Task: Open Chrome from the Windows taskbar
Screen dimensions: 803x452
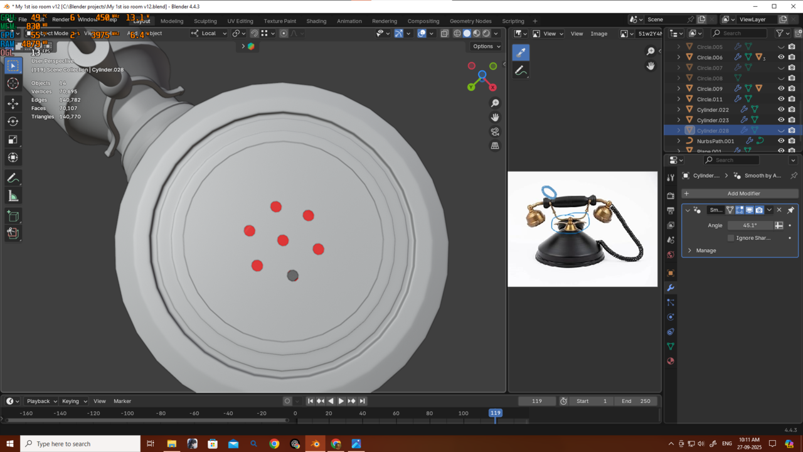Action: tap(274, 444)
